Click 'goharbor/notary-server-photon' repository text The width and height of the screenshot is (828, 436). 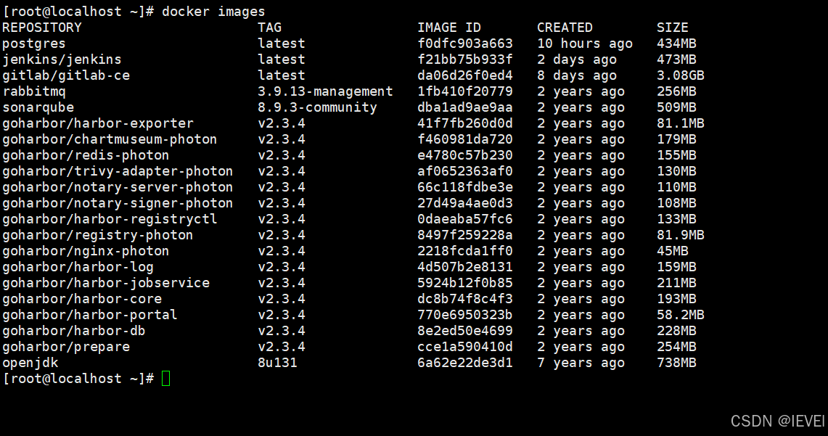click(x=118, y=187)
